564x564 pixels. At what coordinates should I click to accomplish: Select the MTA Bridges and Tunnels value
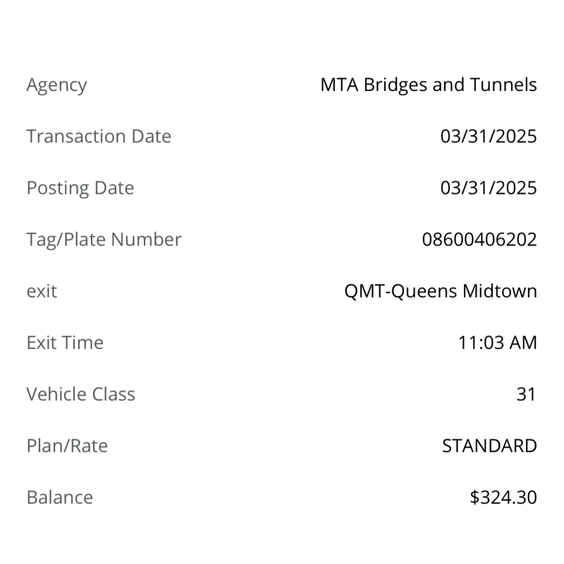[x=429, y=85]
